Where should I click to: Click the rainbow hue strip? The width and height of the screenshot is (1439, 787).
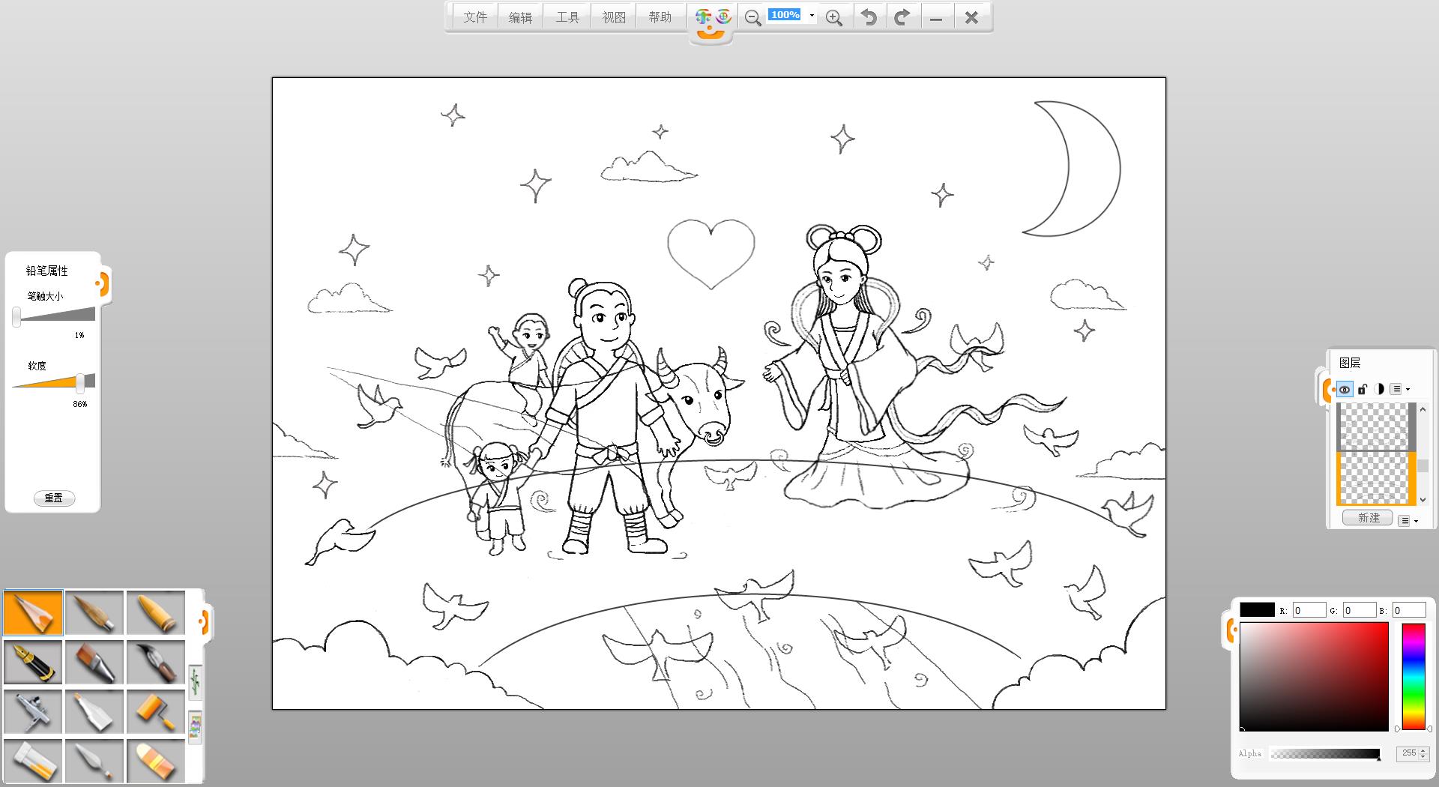(x=1414, y=676)
